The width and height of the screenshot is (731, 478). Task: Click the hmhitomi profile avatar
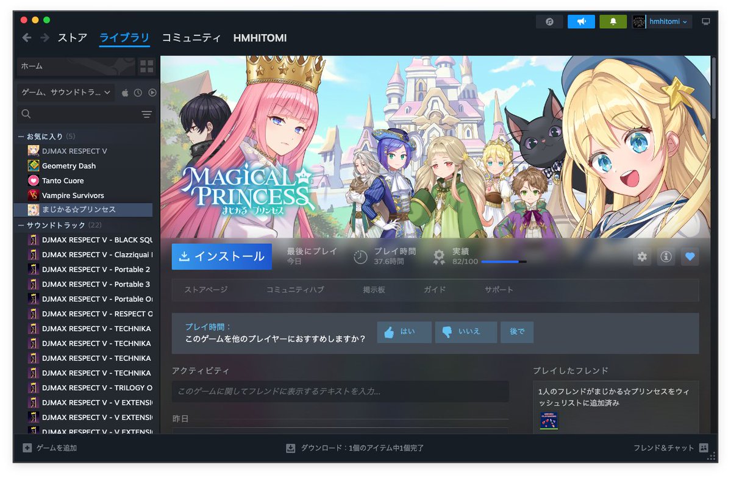[639, 21]
